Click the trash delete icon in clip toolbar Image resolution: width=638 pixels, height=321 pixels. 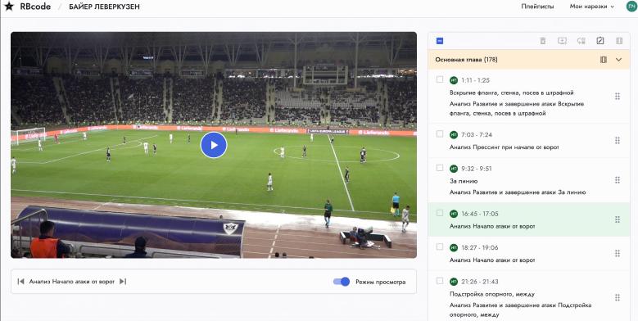point(542,41)
